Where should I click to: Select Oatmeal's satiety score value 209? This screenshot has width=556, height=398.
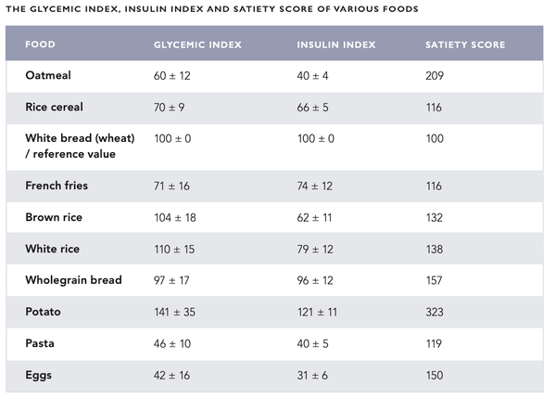(435, 76)
